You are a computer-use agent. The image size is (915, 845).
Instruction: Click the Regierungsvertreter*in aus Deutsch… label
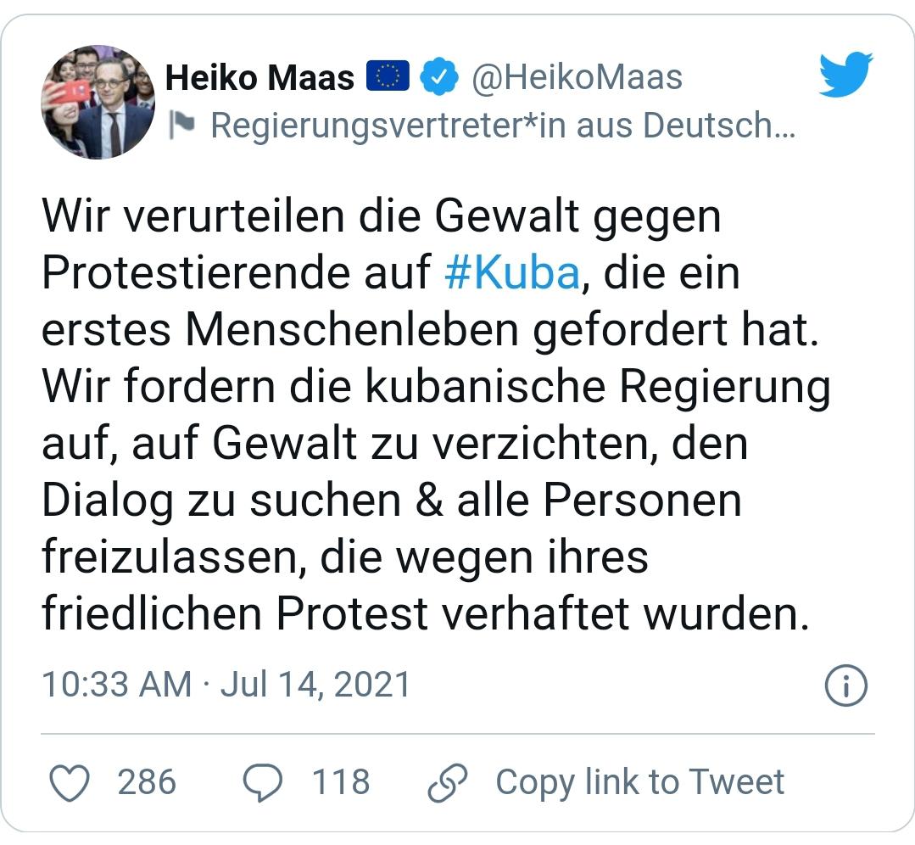click(502, 126)
